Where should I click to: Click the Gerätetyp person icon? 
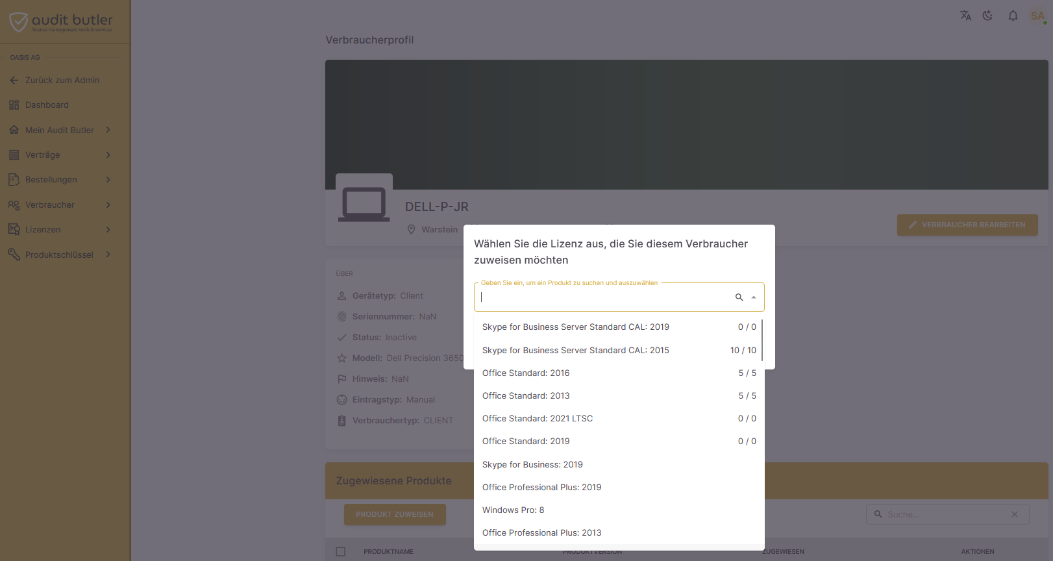[342, 296]
